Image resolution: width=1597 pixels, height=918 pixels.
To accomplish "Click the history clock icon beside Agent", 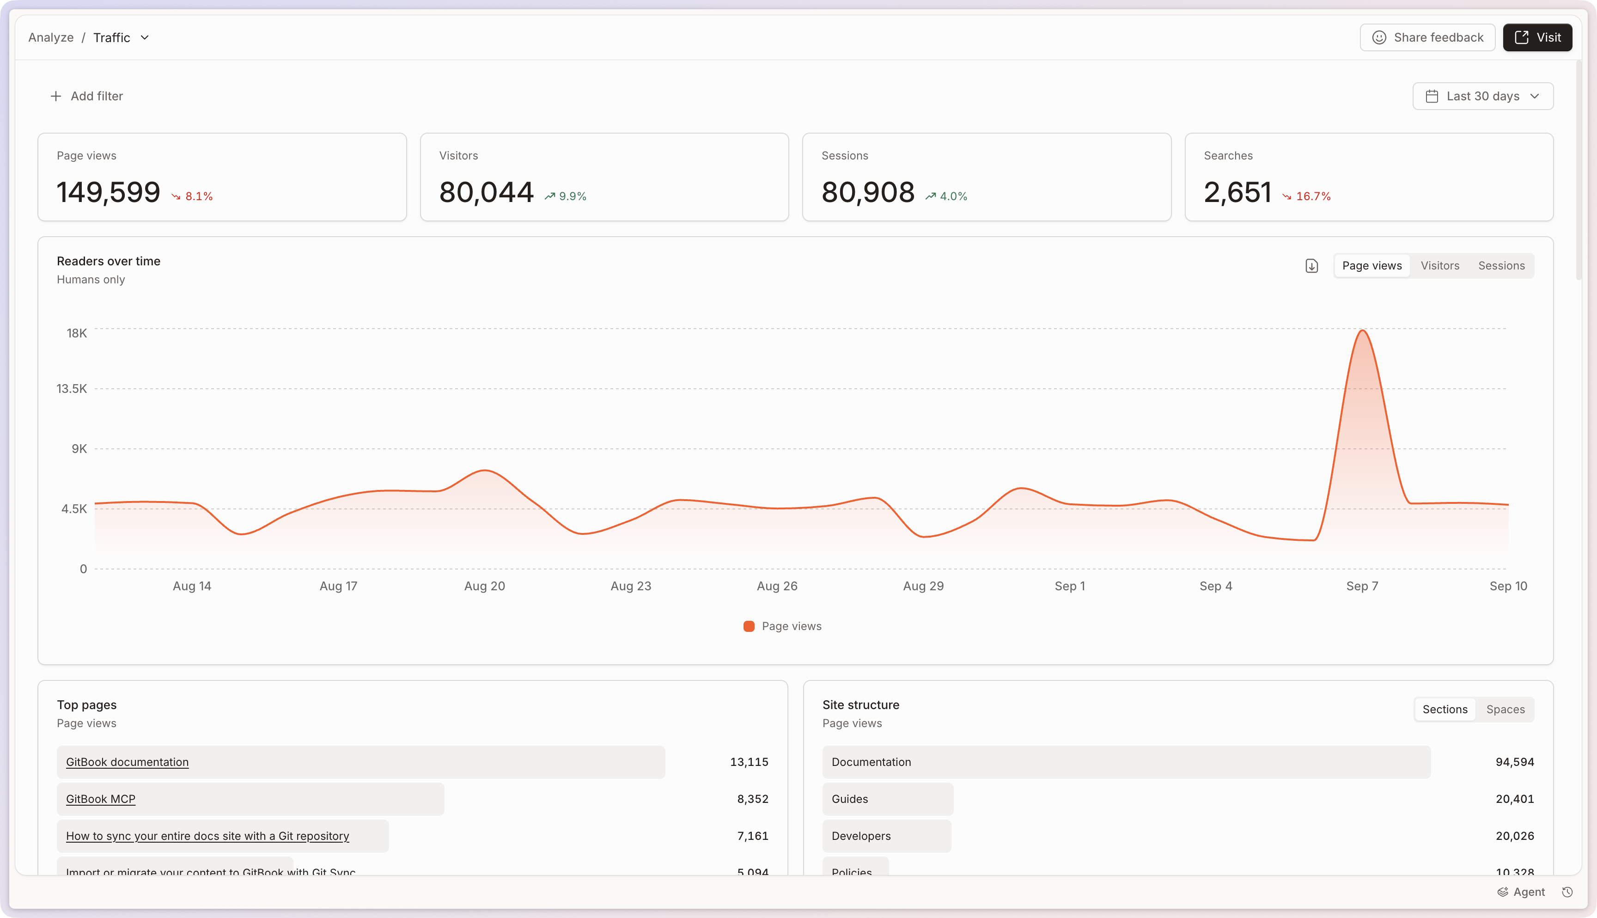I will tap(1567, 892).
